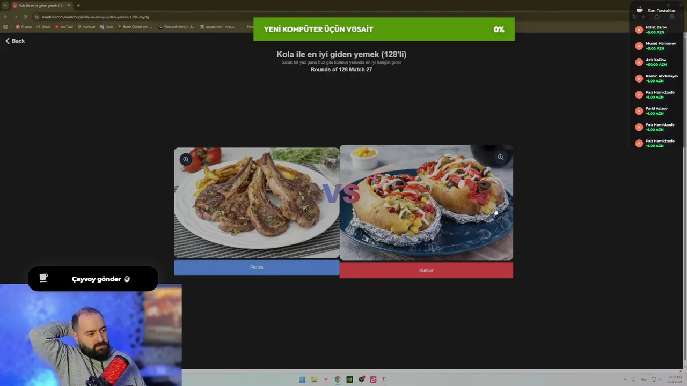Open the NVIDIA app on the taskbar
687x386 pixels.
(349, 380)
